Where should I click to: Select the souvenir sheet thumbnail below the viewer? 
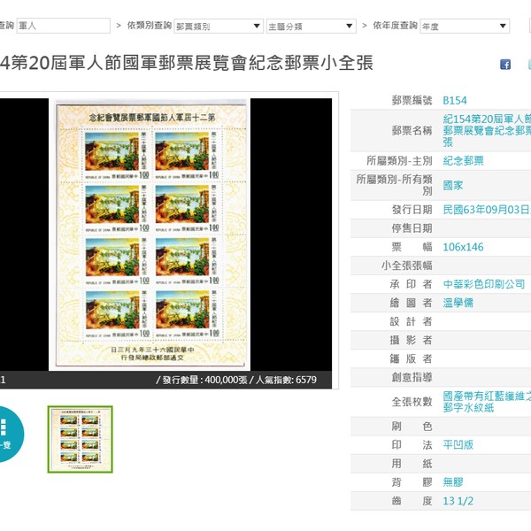click(x=80, y=439)
